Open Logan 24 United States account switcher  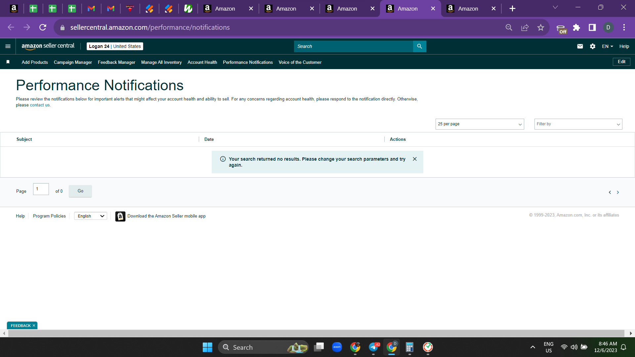pos(115,46)
